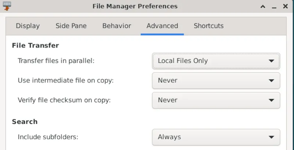Click the "Use intermediate file on copy:" label
294x150 pixels.
(65, 81)
